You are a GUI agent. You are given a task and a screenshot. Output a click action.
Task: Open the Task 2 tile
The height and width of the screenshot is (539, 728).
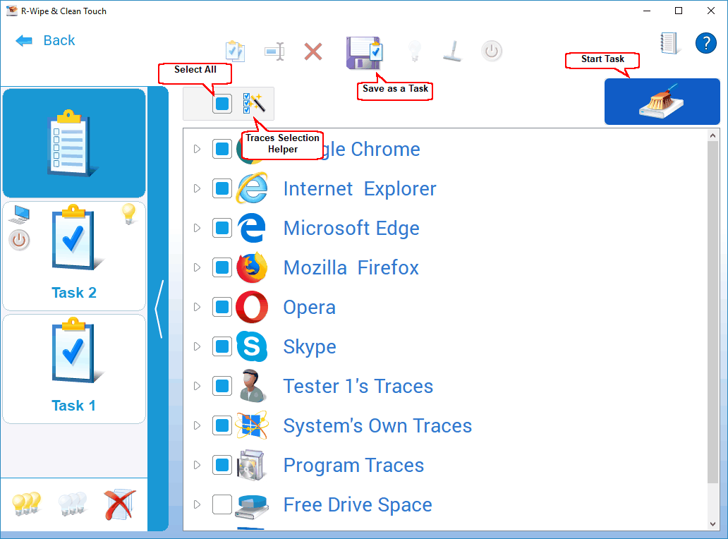pos(74,256)
